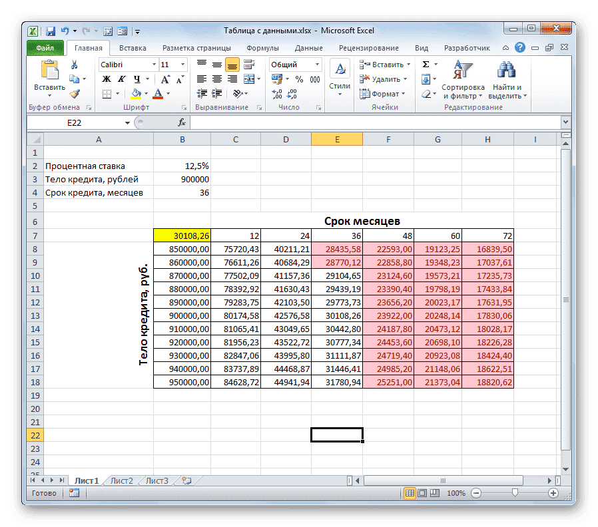Apply bold with the Ж icon

[105, 77]
